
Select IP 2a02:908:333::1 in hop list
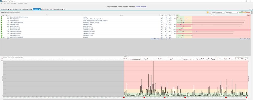click(14, 21)
